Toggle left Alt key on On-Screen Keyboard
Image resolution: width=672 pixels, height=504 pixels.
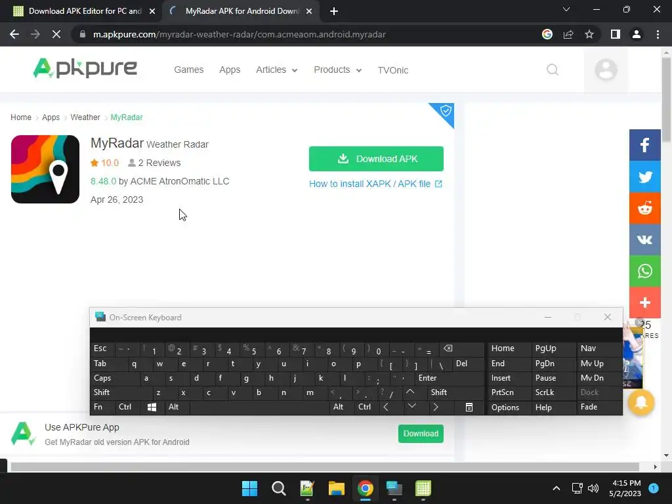click(177, 407)
